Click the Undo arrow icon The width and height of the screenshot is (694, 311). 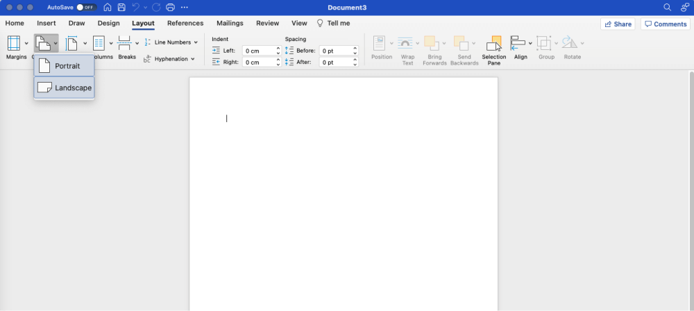click(x=136, y=8)
